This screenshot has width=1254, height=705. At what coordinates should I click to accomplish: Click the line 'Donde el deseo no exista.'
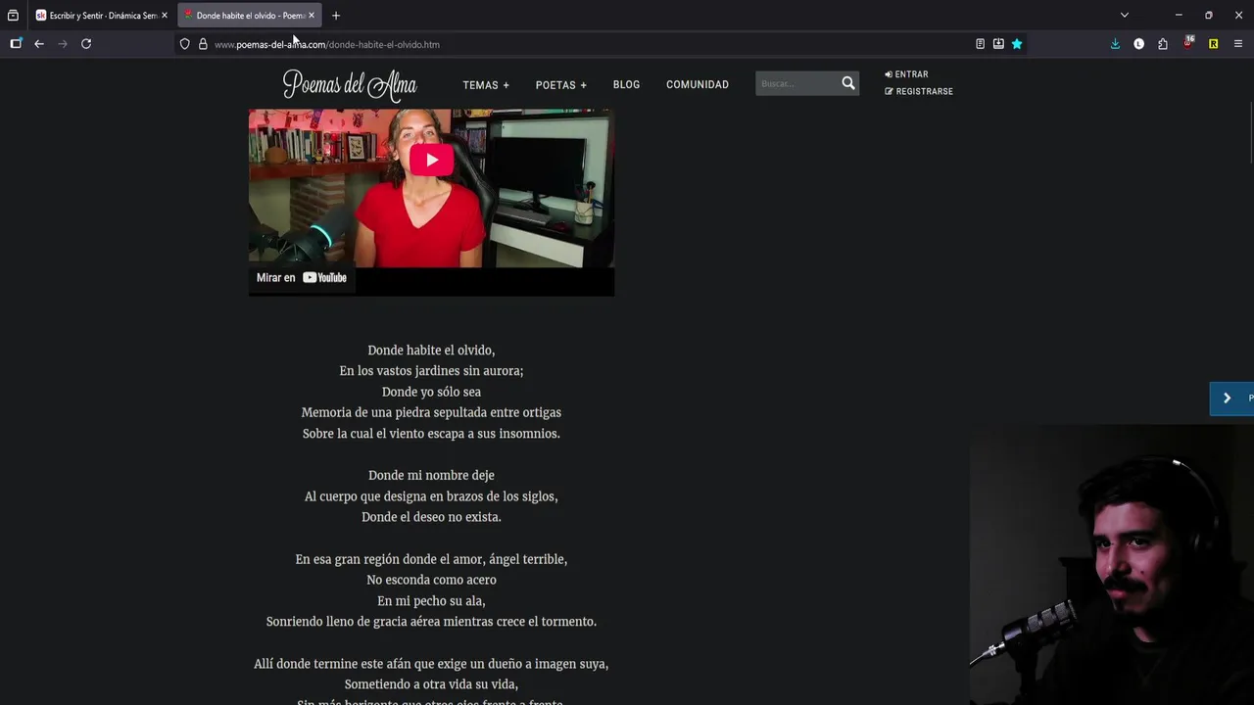click(431, 517)
